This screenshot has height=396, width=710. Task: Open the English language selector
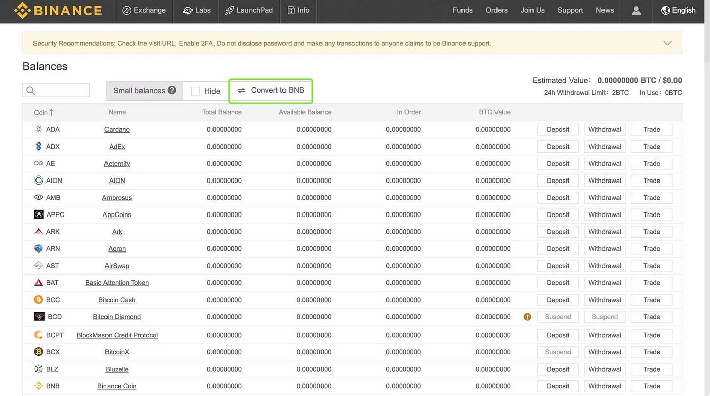click(679, 10)
